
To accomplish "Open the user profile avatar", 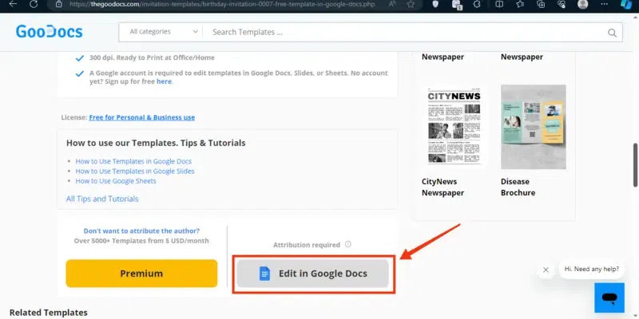I will (583, 4).
